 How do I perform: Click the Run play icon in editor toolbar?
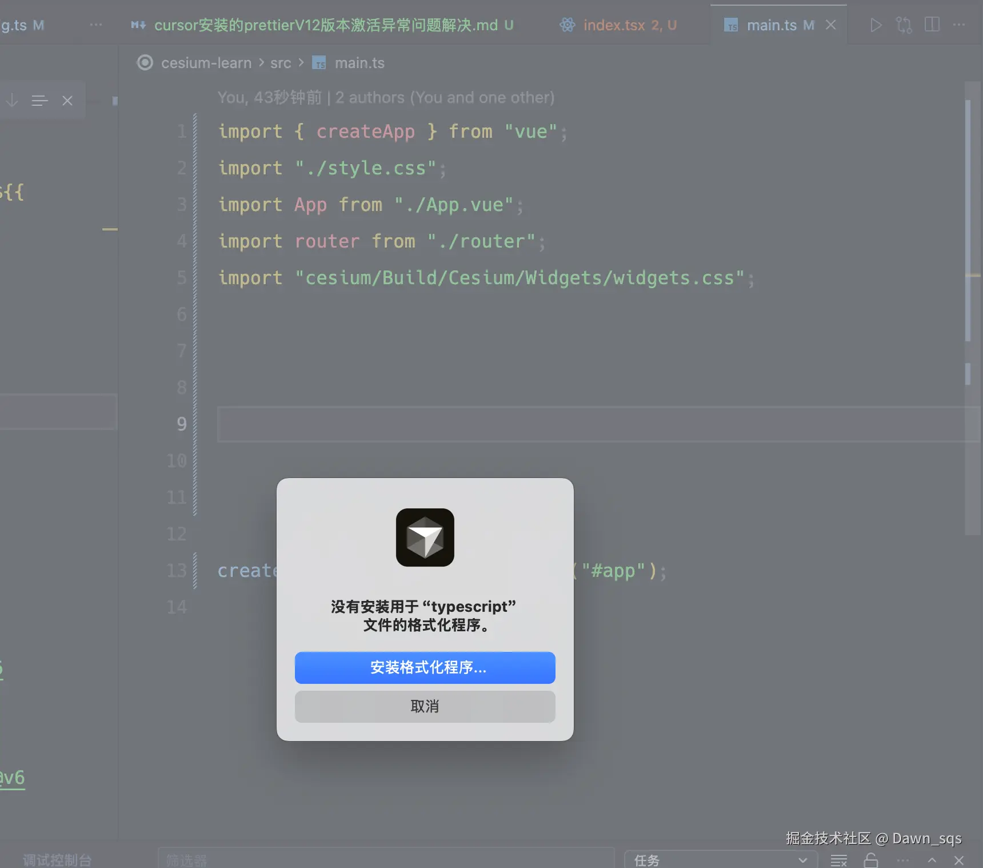coord(876,25)
